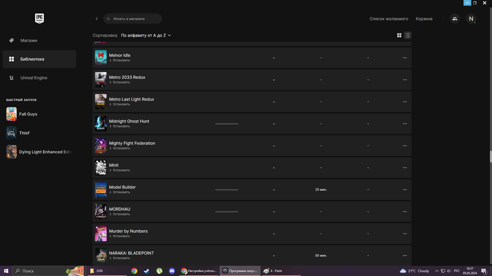
Task: Open the sort order dropdown
Action: [x=146, y=35]
